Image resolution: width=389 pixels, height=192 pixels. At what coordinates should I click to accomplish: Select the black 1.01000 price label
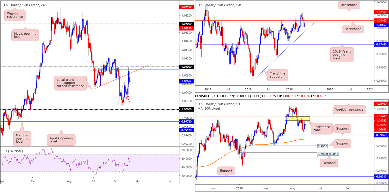(186, 67)
